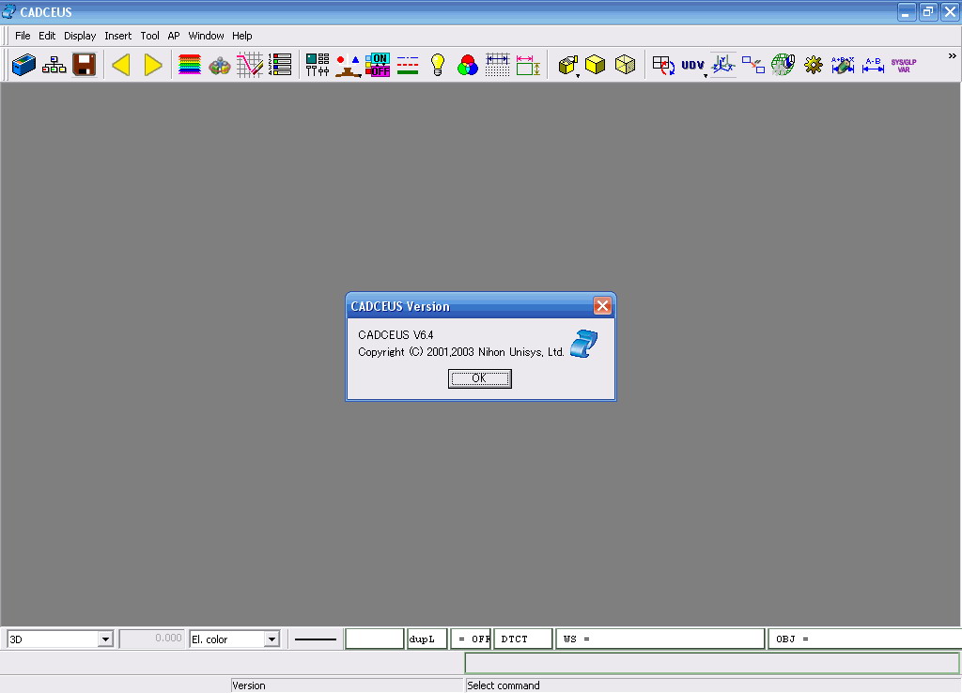Click the command input box
Image resolution: width=962 pixels, height=693 pixels.
pyautogui.click(x=712, y=663)
